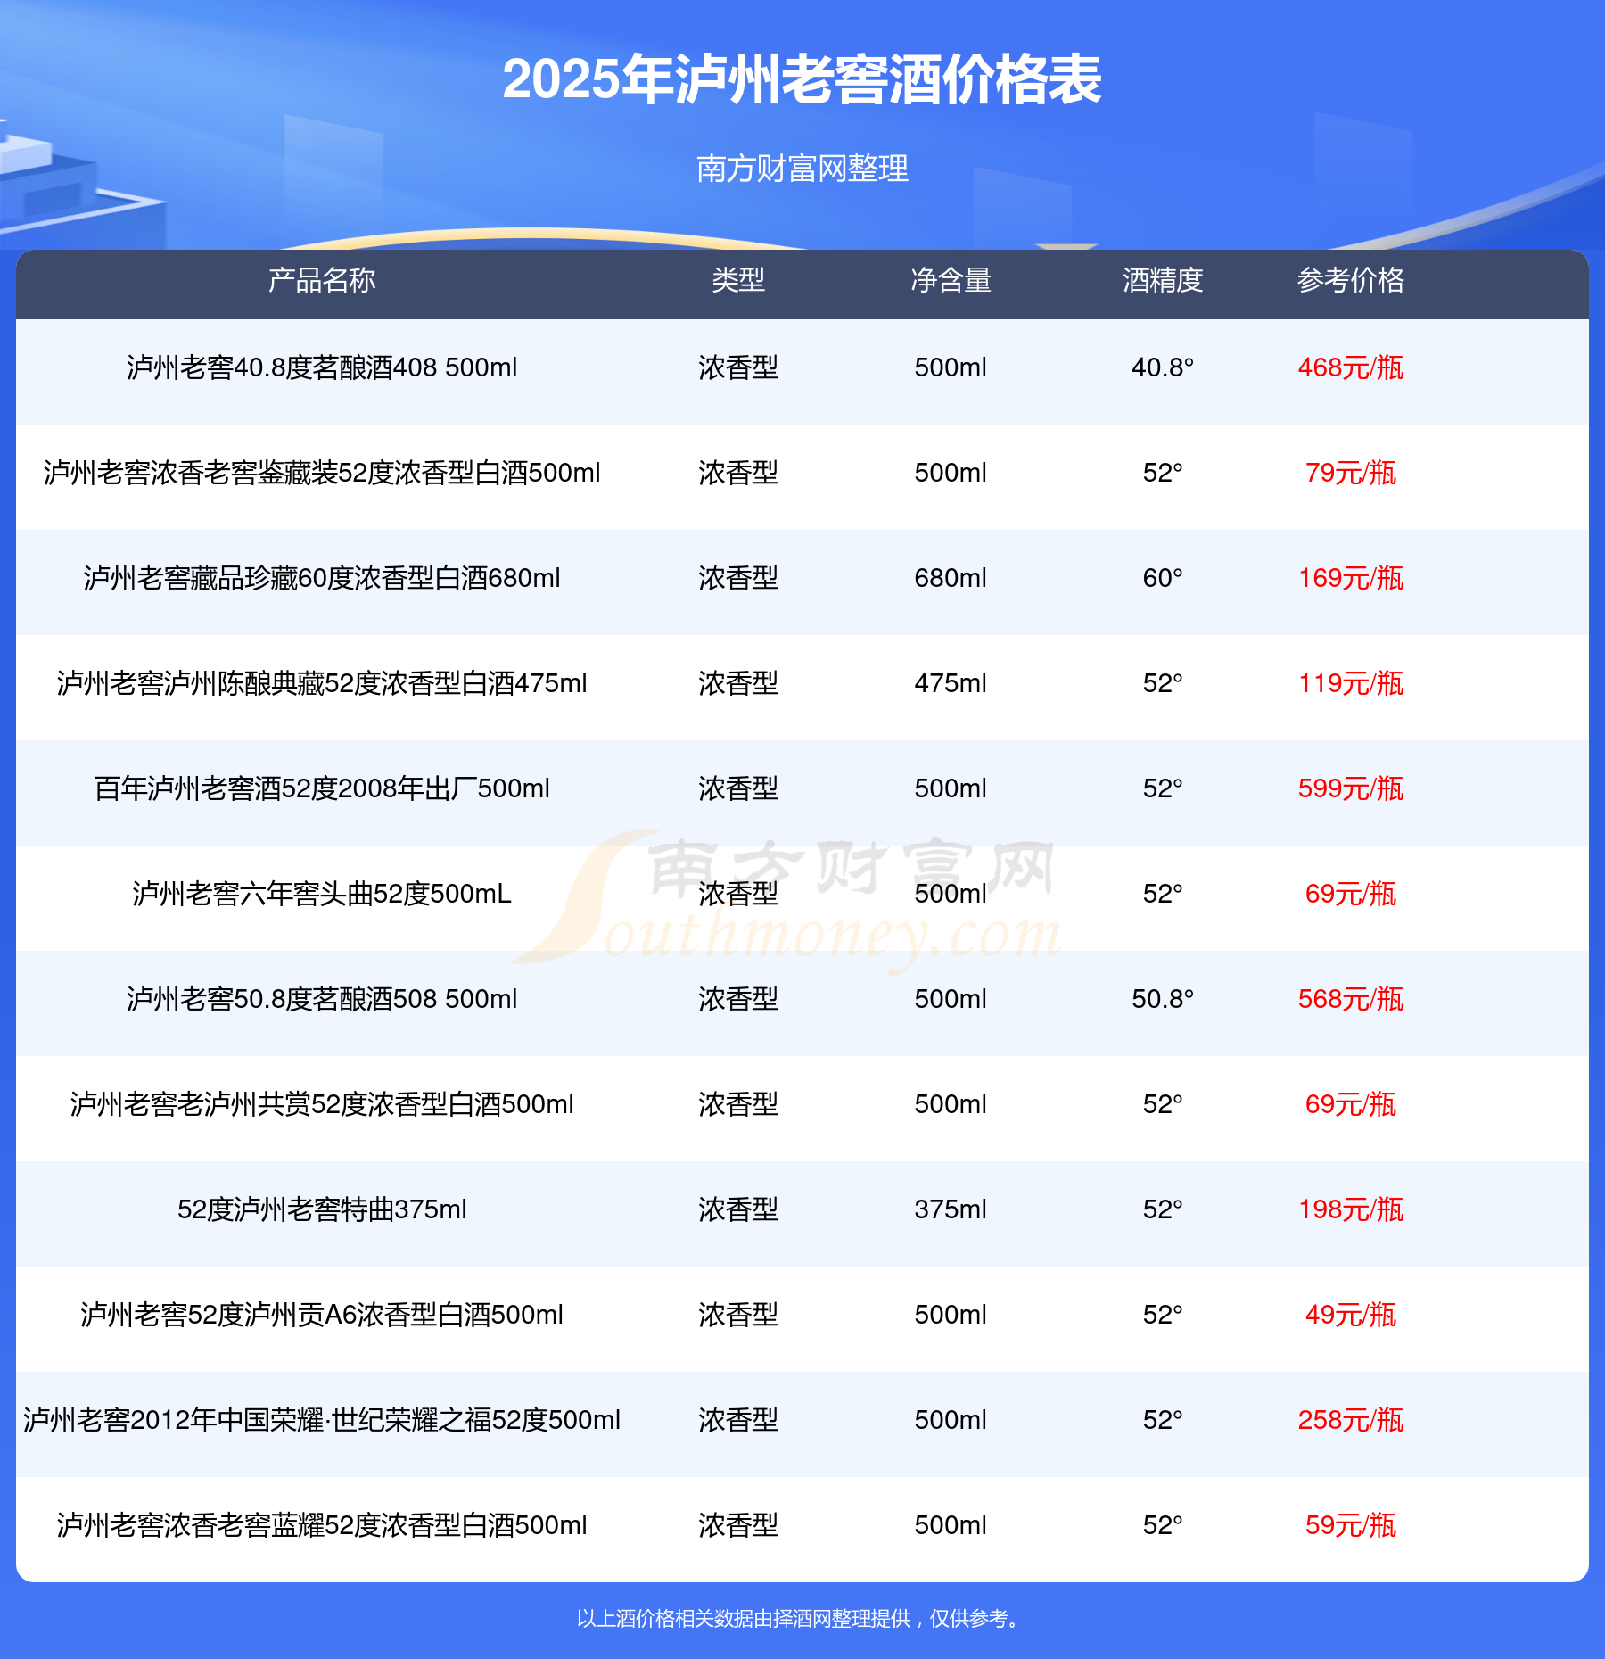Click the price "119元/瓶"

point(1351,683)
